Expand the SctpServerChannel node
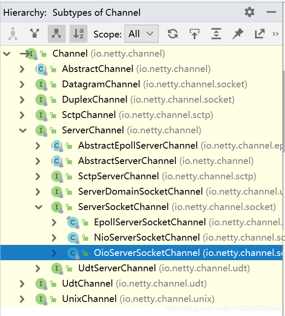The image size is (285, 316). click(x=38, y=176)
